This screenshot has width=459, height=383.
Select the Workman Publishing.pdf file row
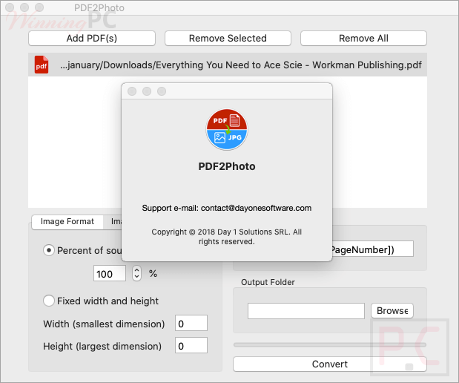(x=228, y=65)
